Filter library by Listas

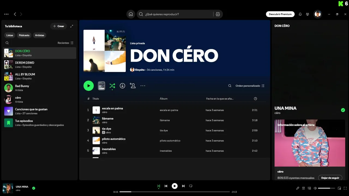click(10, 35)
